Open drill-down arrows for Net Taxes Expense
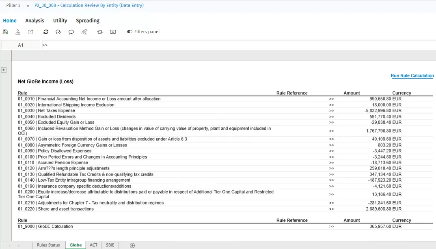The width and height of the screenshot is (436, 249). pyautogui.click(x=332, y=111)
